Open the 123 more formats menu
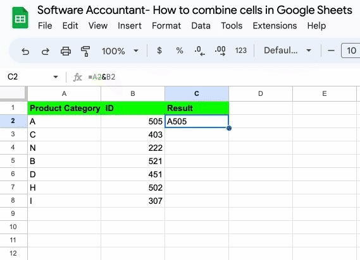Image resolution: width=360 pixels, height=260 pixels. click(240, 50)
